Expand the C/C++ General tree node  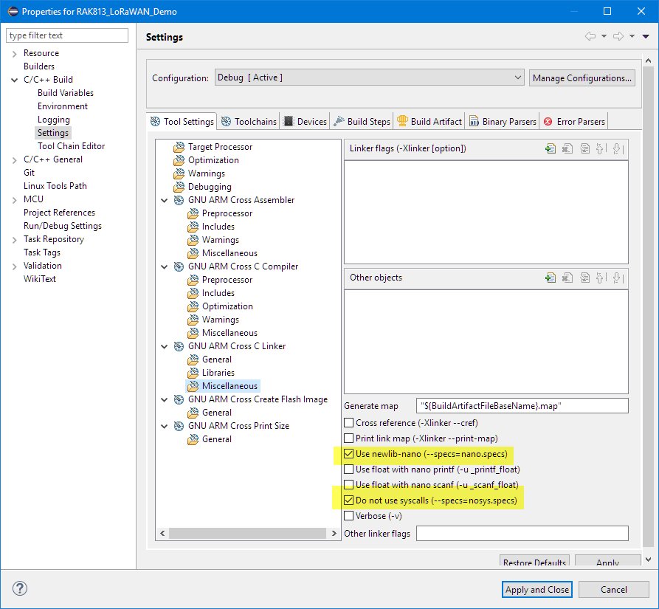pos(14,159)
